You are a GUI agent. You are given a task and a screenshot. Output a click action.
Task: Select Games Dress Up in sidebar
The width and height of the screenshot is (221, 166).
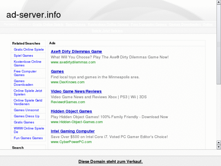coord(26,116)
